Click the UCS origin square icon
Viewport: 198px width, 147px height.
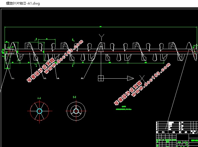(101, 78)
